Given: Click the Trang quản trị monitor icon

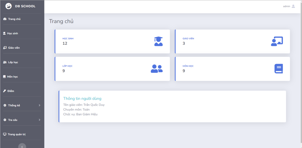Looking at the screenshot, I should tap(5, 134).
